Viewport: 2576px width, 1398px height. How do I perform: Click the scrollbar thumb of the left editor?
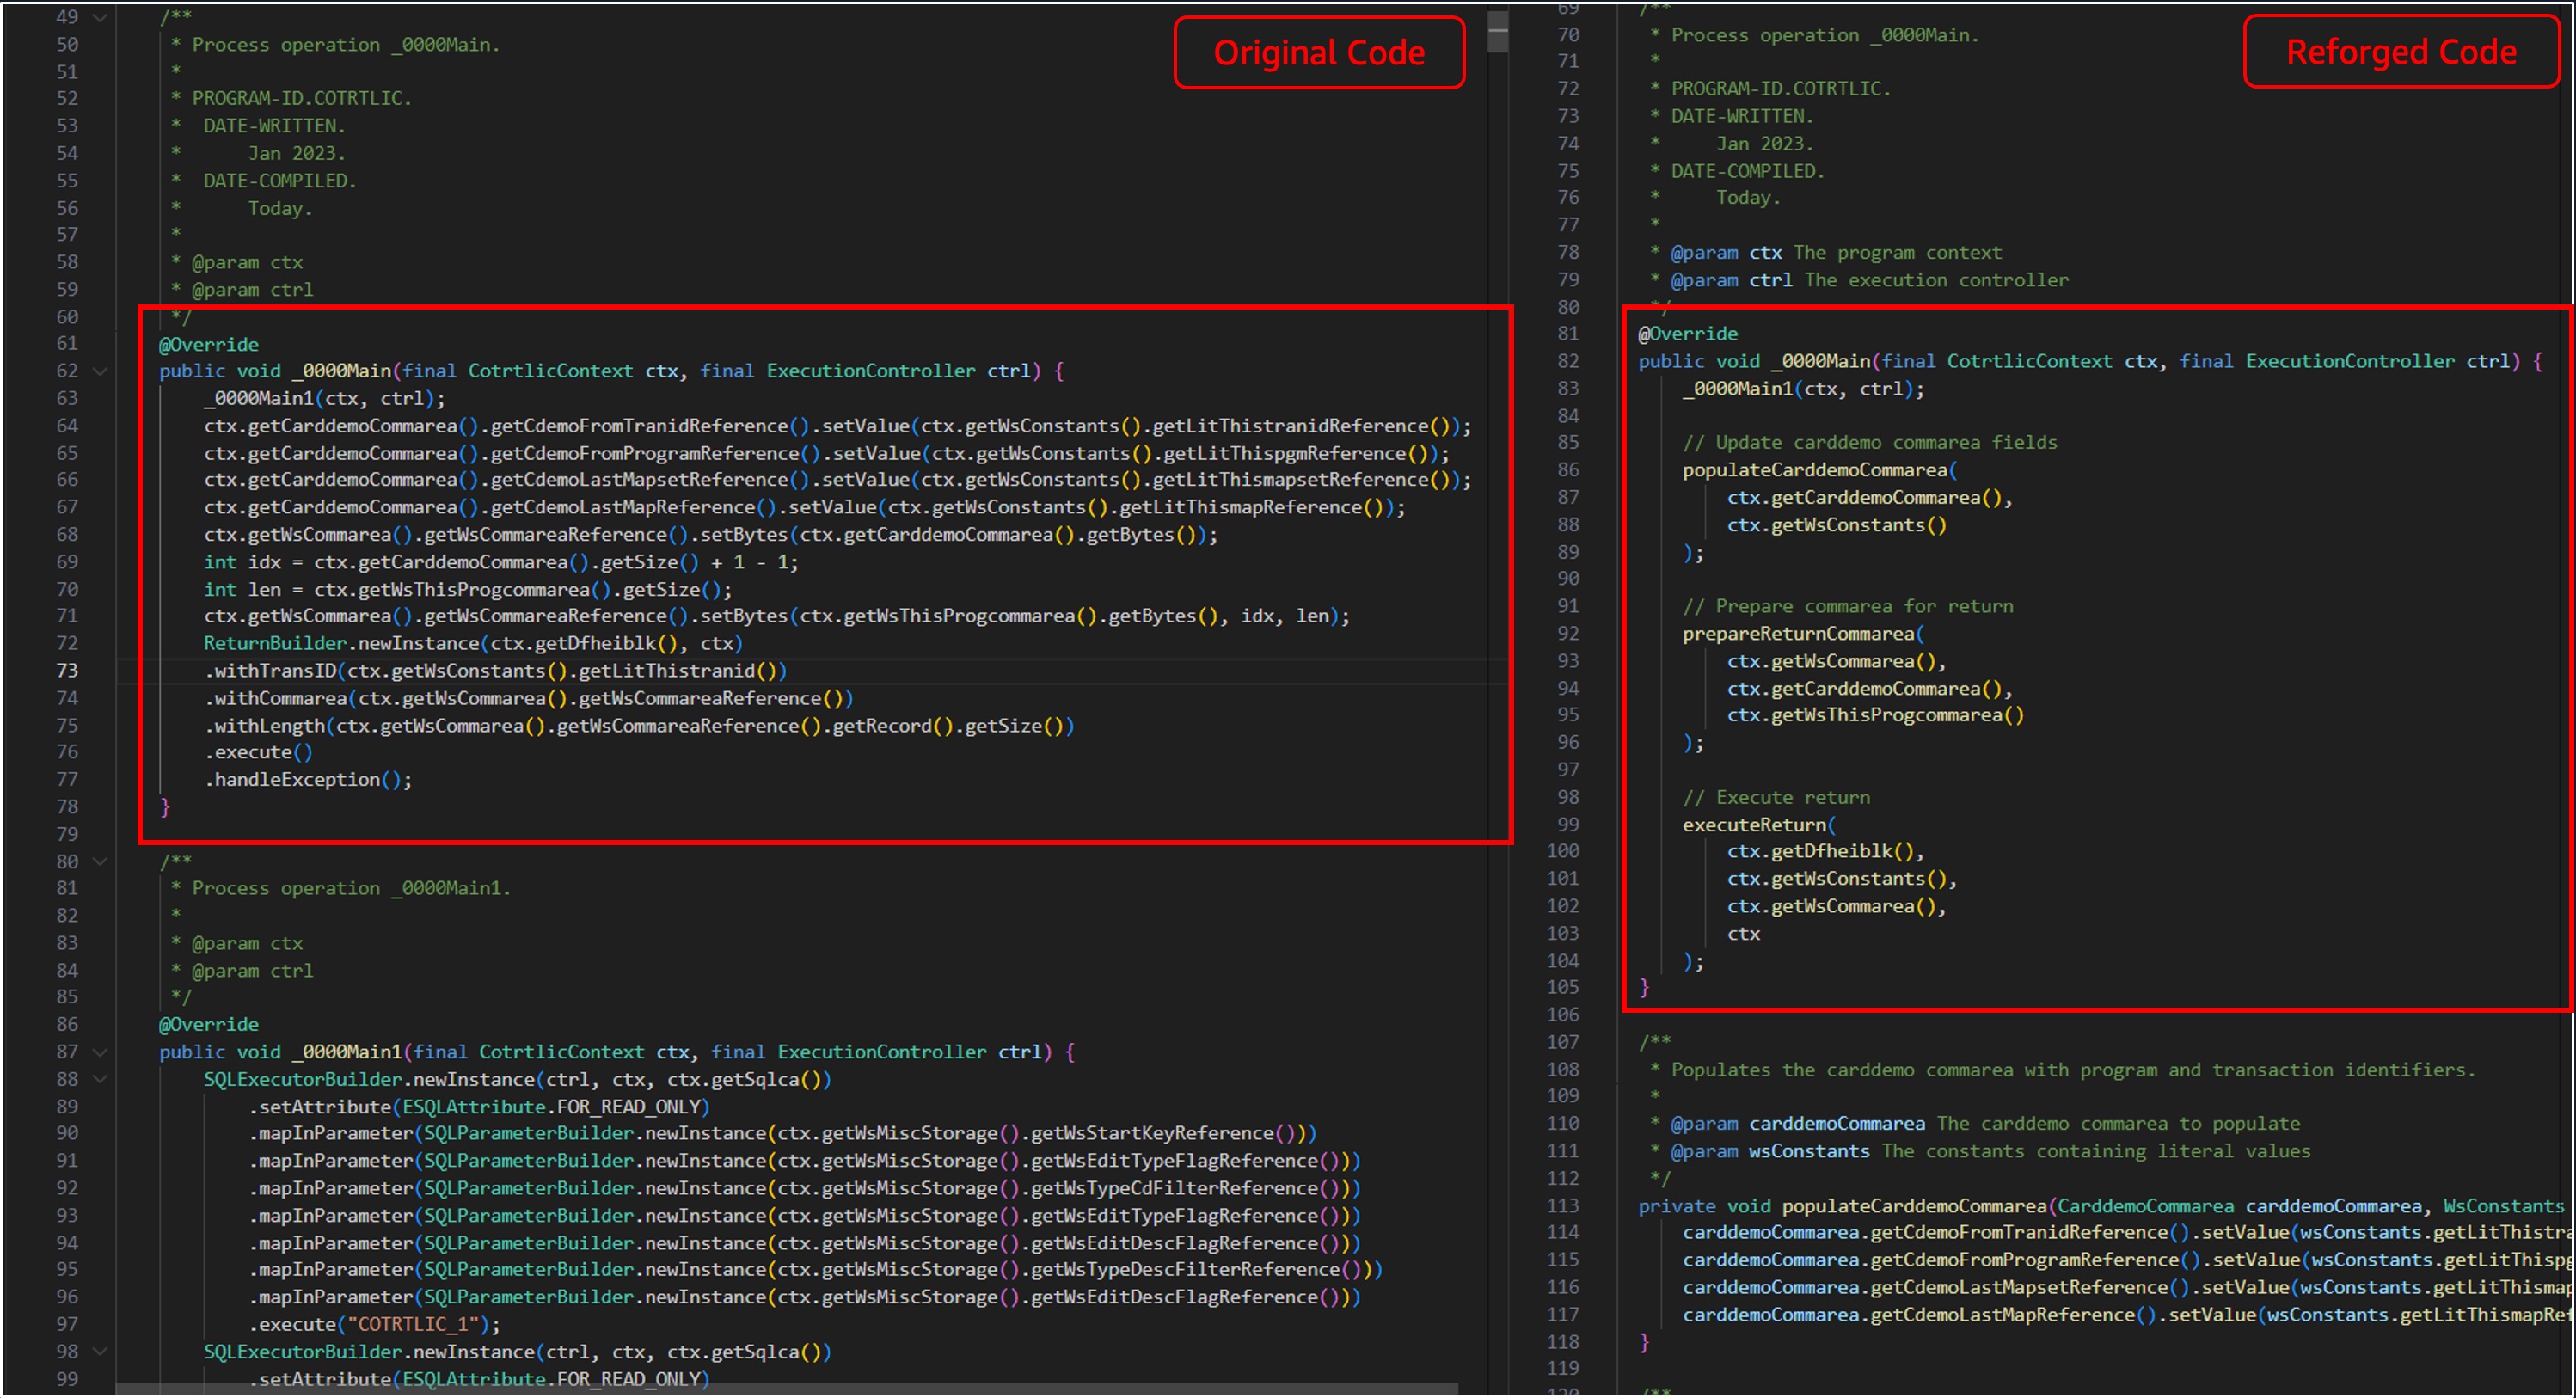pyautogui.click(x=1498, y=30)
